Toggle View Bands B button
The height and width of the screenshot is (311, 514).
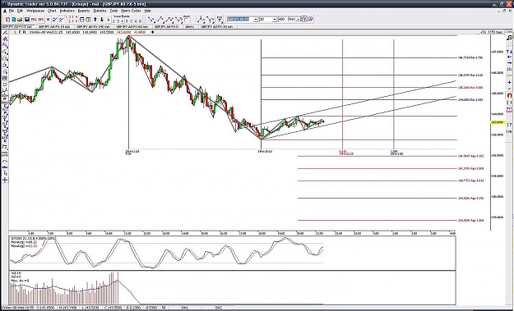(x=140, y=21)
